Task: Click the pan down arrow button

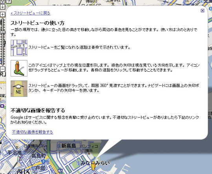Action: coord(2,7)
